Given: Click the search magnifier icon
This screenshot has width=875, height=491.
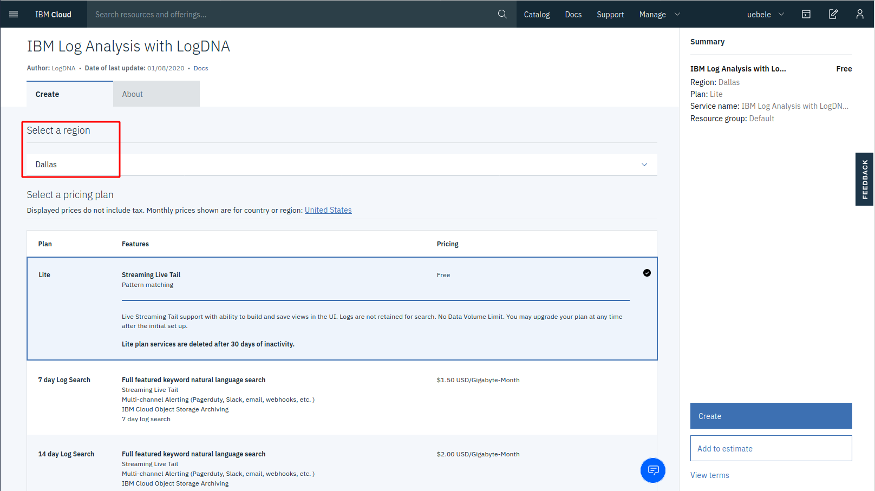Looking at the screenshot, I should pos(502,14).
